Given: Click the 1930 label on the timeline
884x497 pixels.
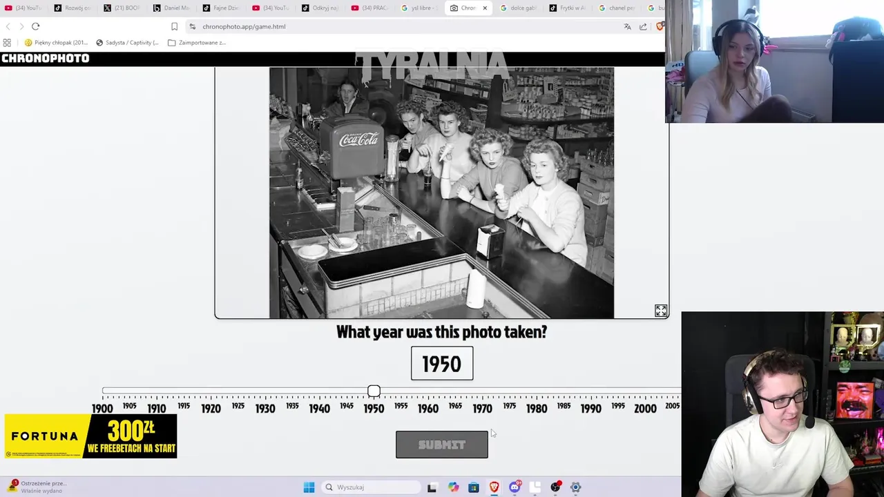Looking at the screenshot, I should point(265,409).
